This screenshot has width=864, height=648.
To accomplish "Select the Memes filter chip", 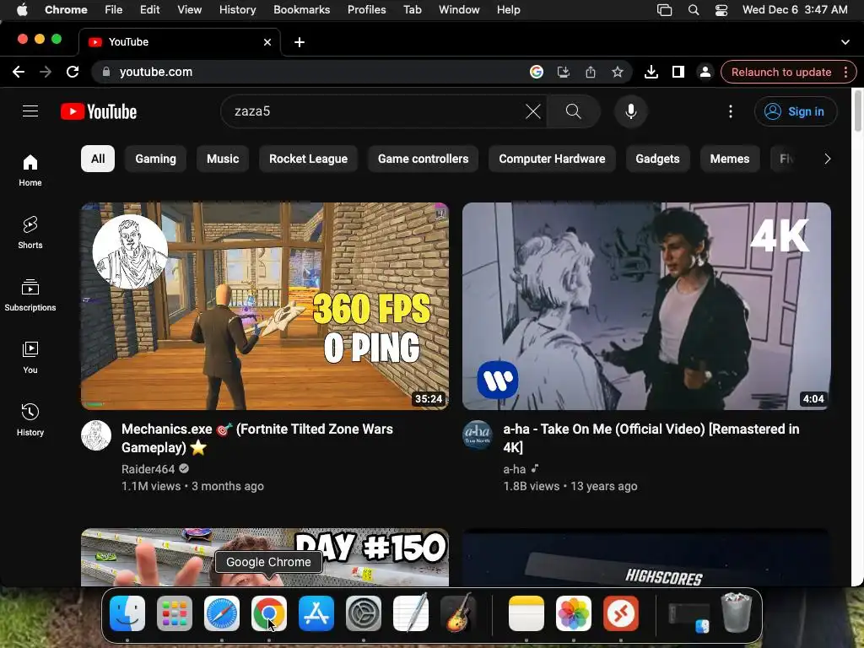I will (730, 159).
